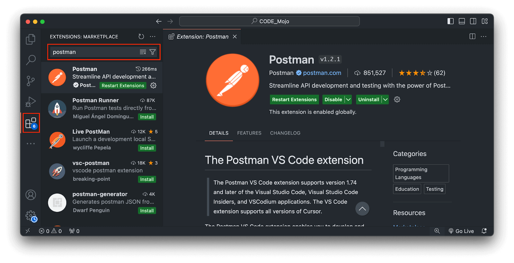The width and height of the screenshot is (514, 263).
Task: Install vsc-postman extension
Action: point(147,179)
